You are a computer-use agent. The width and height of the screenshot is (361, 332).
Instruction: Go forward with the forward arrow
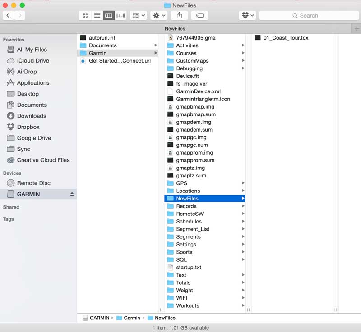click(x=20, y=15)
